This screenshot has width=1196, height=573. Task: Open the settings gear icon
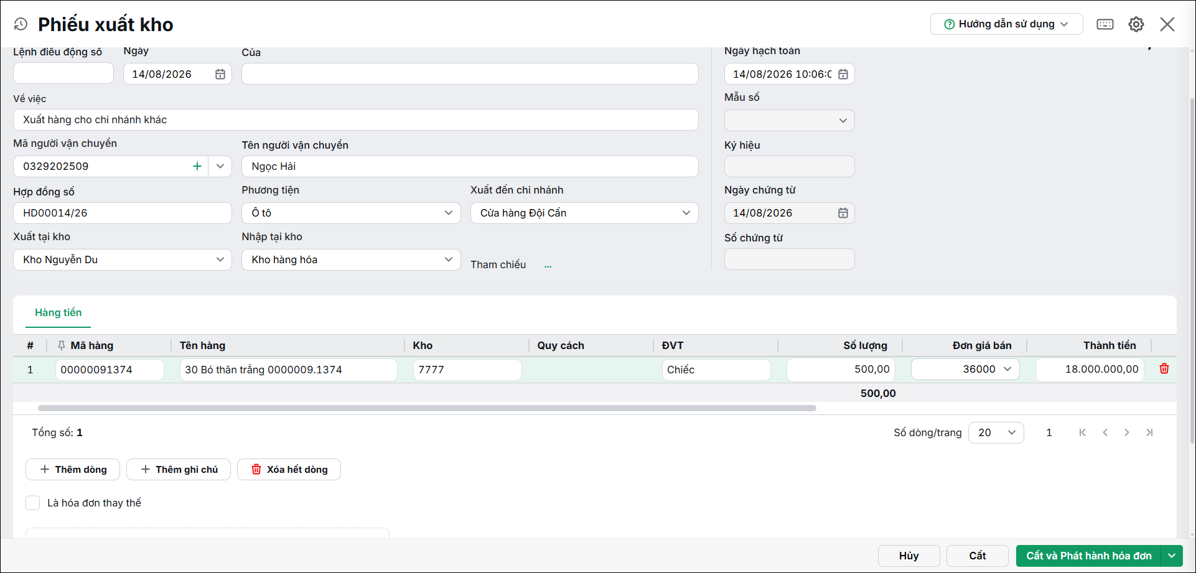(x=1136, y=24)
